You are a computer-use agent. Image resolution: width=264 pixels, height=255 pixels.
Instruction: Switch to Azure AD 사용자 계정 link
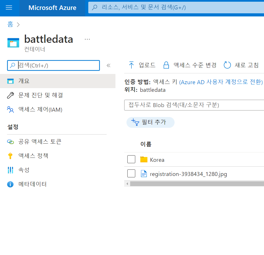click(221, 82)
